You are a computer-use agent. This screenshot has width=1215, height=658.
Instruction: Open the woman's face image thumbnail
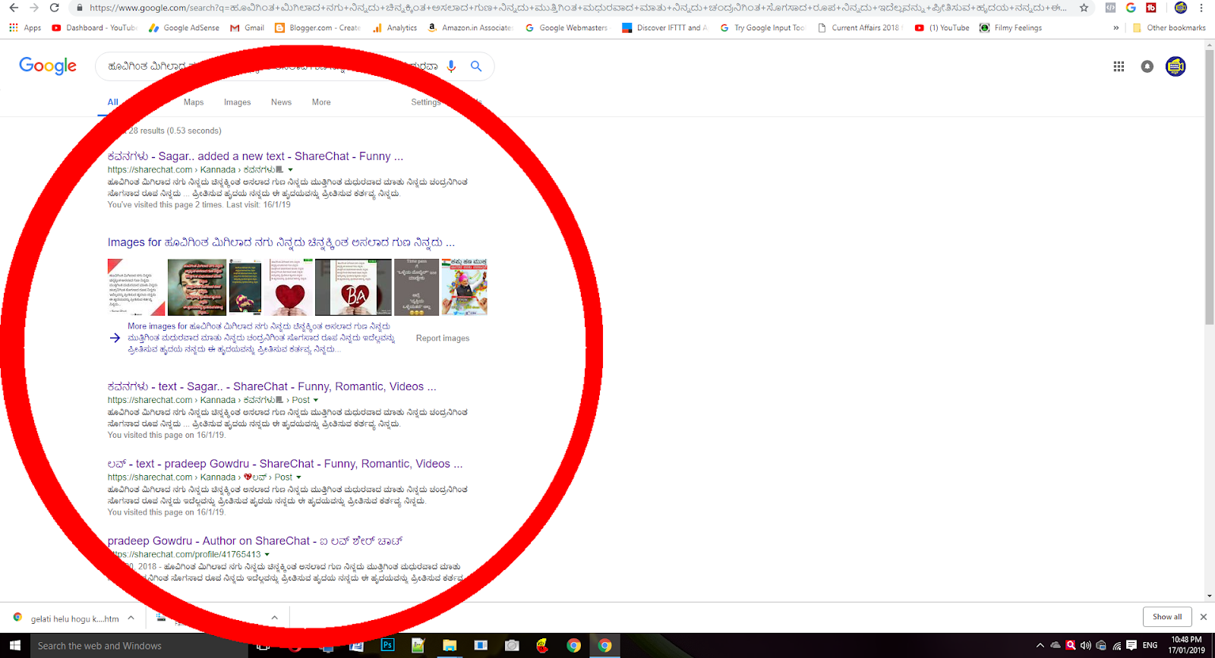[x=197, y=287]
